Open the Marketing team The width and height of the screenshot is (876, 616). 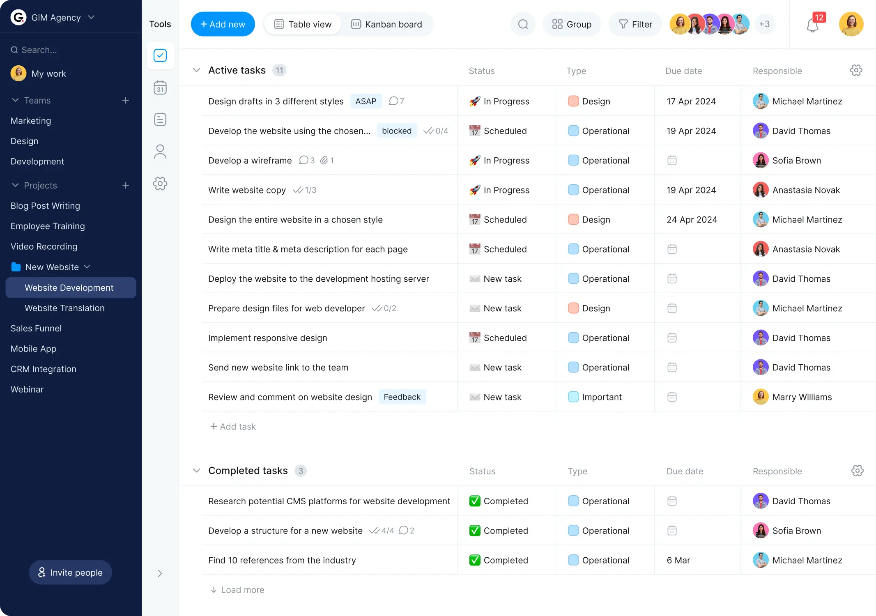click(31, 121)
